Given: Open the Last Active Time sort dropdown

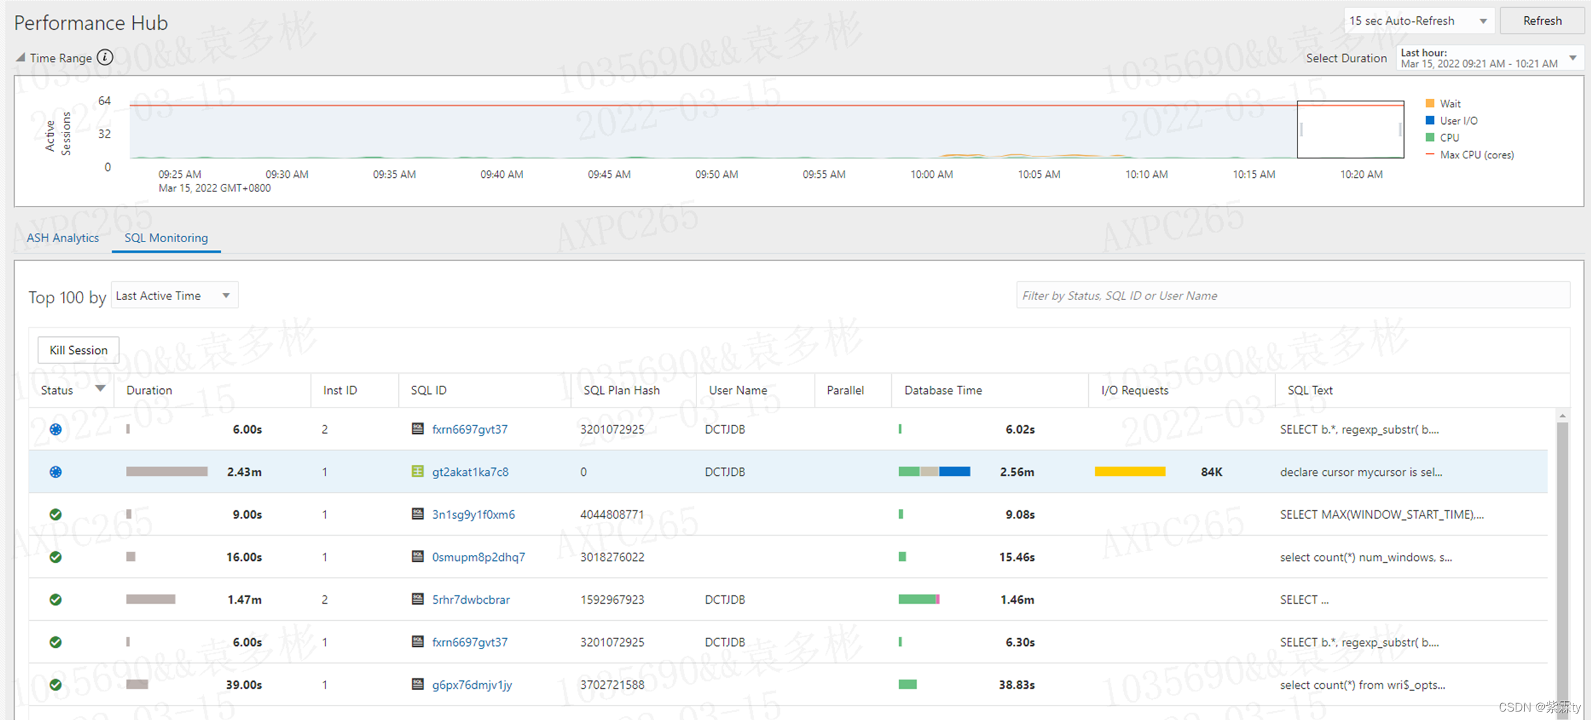Looking at the screenshot, I should tap(174, 295).
